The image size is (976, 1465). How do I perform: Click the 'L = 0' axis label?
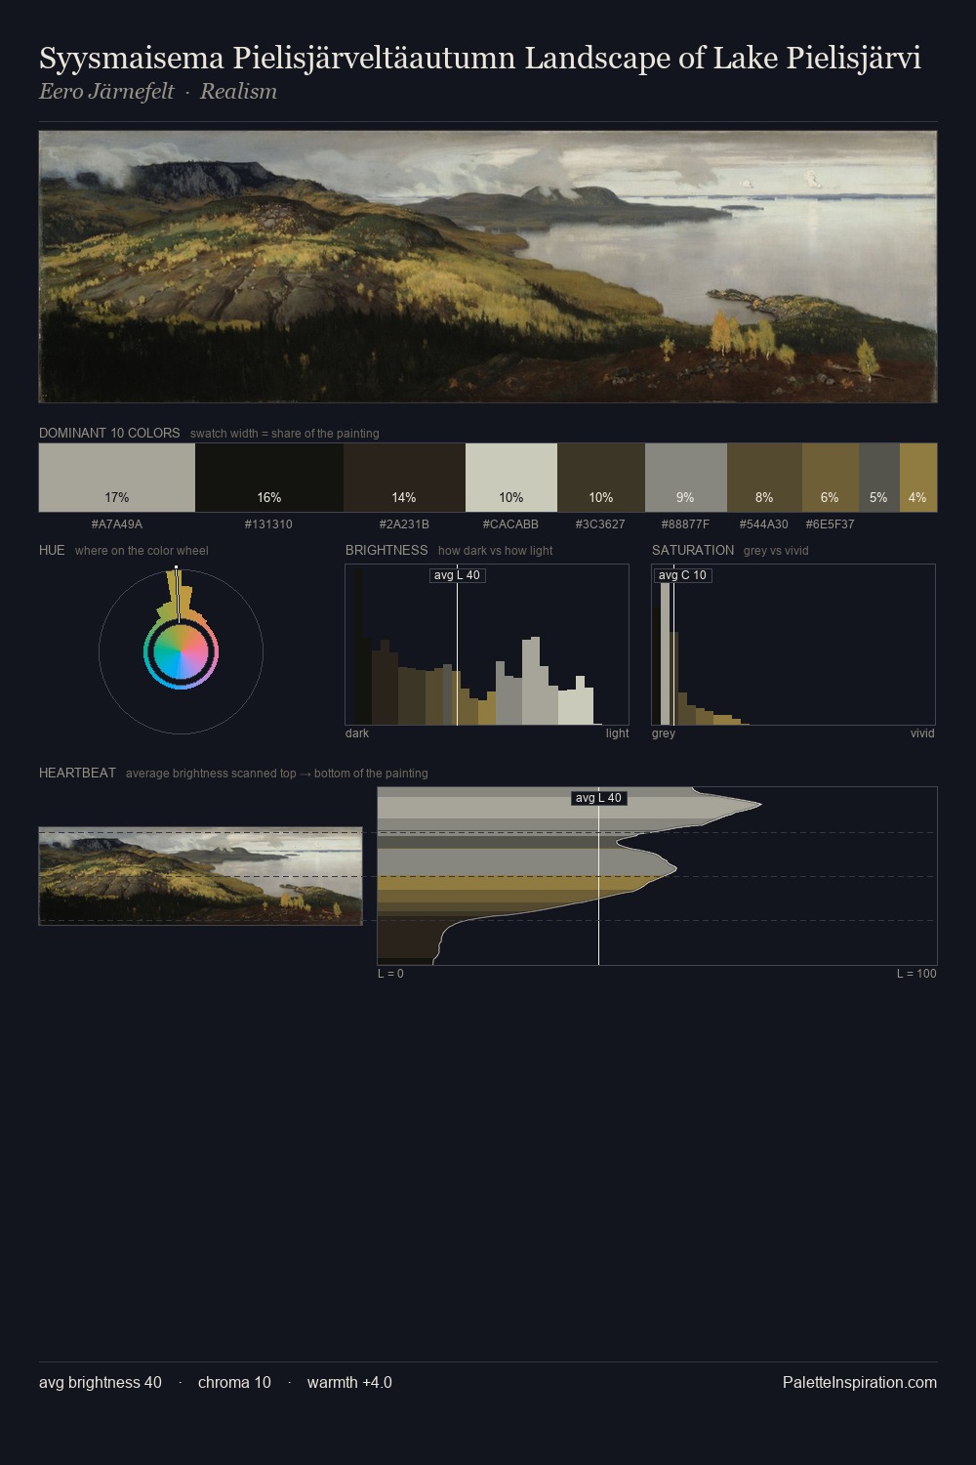(x=390, y=974)
